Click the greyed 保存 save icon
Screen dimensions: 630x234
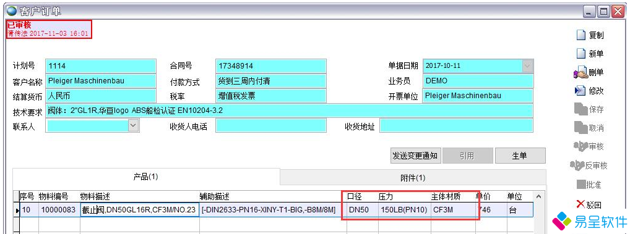point(581,109)
